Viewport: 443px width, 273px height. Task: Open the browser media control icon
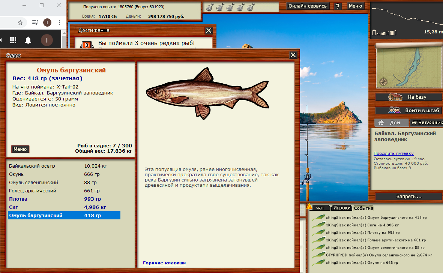(x=35, y=22)
